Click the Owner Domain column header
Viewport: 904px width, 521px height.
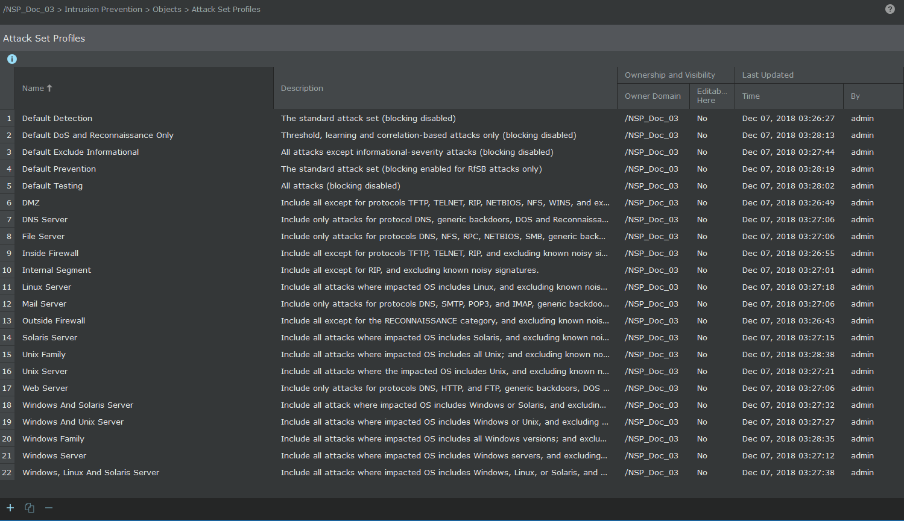[653, 96]
